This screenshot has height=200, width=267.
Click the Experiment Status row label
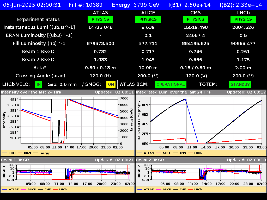click(38, 20)
